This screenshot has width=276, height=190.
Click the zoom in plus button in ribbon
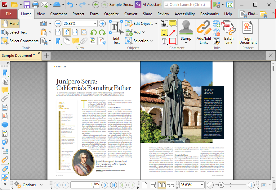point(102,24)
